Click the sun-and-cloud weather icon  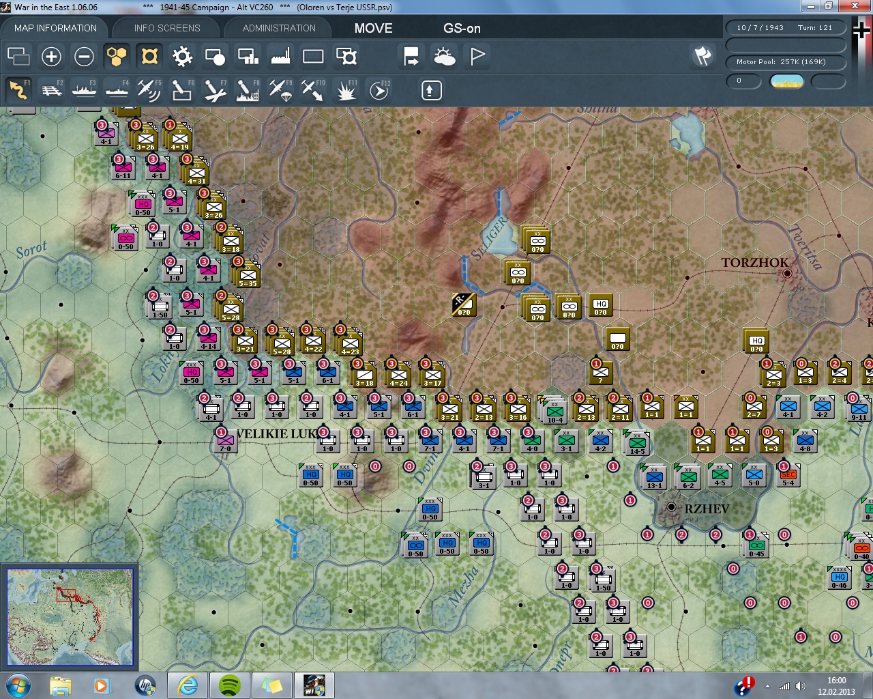pos(445,57)
